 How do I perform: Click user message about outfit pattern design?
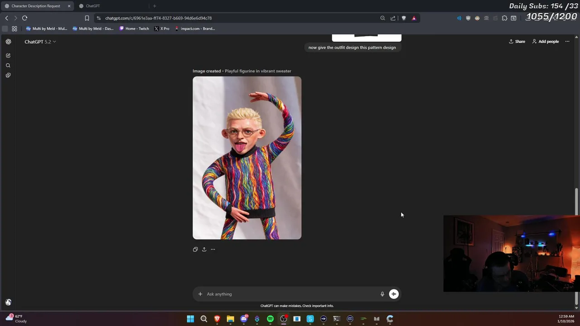tap(352, 48)
